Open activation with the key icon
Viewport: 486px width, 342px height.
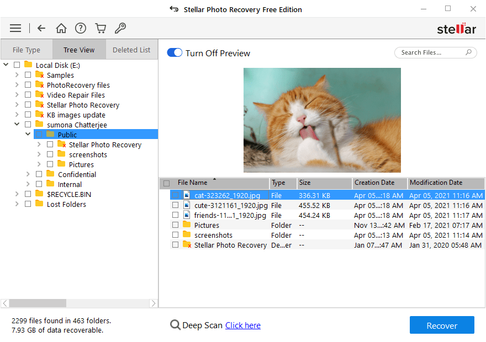point(120,28)
